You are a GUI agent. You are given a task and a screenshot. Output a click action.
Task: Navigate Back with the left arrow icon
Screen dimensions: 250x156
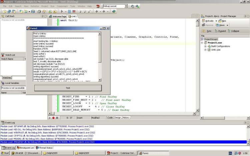(97, 11)
